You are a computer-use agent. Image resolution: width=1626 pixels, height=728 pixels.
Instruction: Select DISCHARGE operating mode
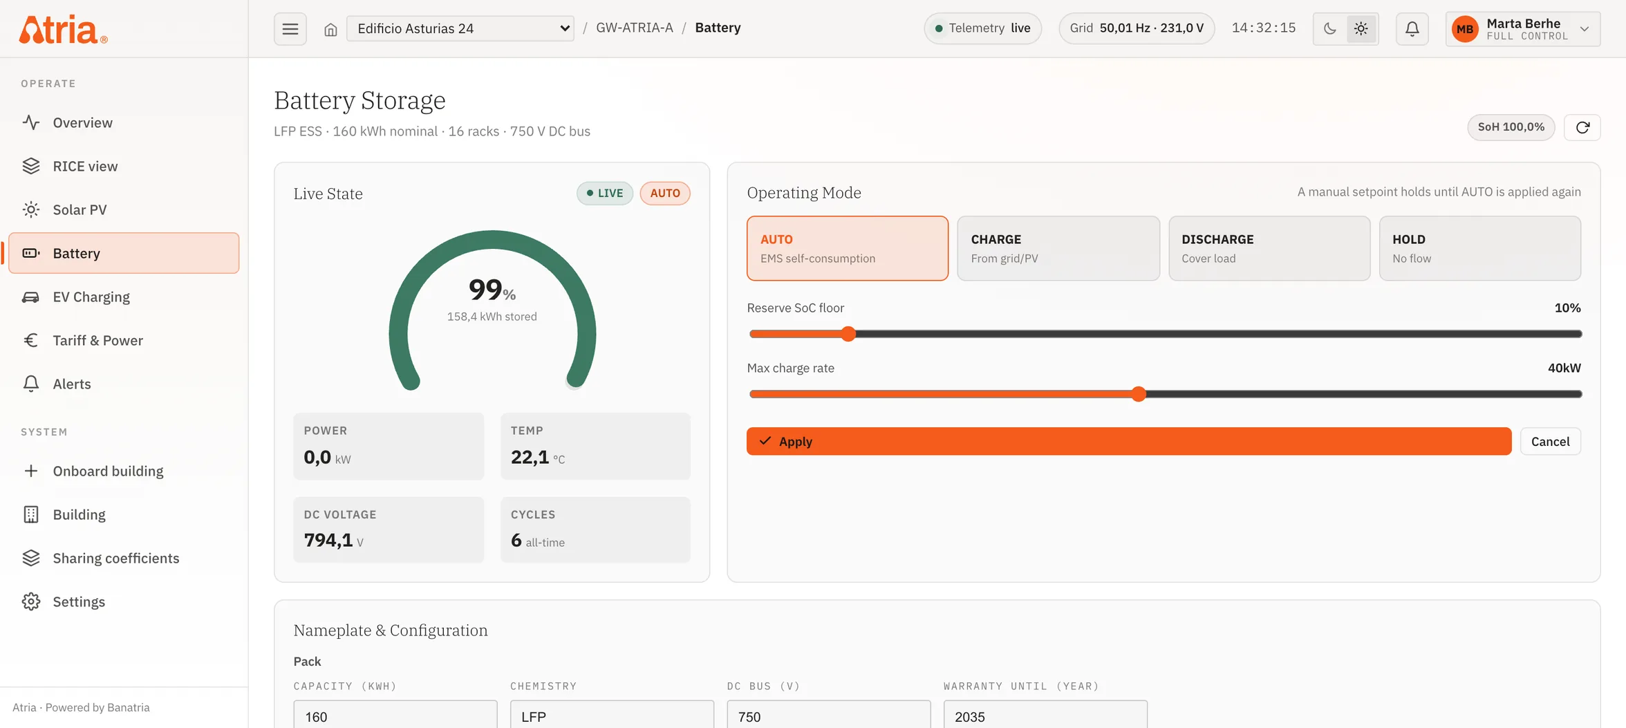(1269, 248)
